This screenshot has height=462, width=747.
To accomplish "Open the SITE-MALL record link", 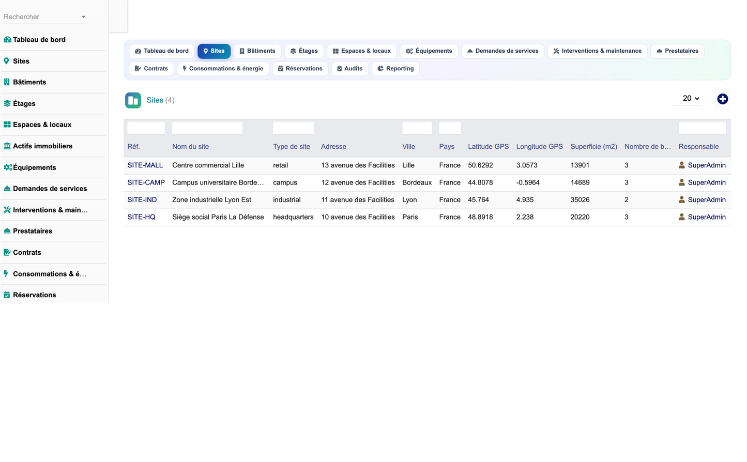I will (145, 165).
